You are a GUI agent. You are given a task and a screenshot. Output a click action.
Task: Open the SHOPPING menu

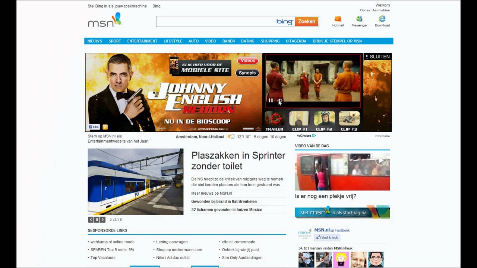point(270,41)
